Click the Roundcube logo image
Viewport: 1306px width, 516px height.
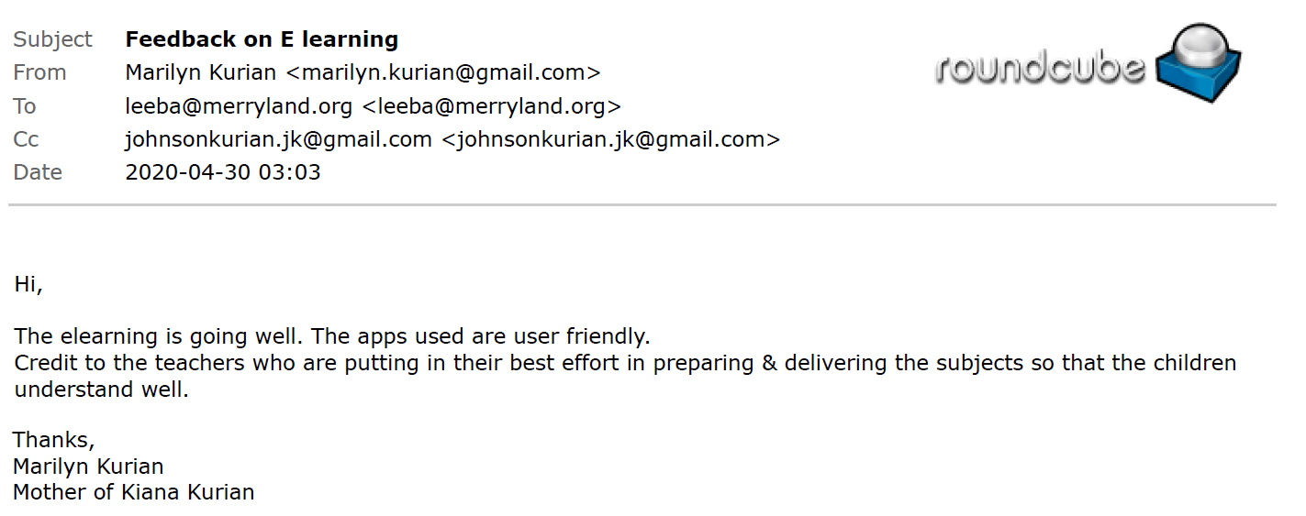pyautogui.click(x=1088, y=64)
